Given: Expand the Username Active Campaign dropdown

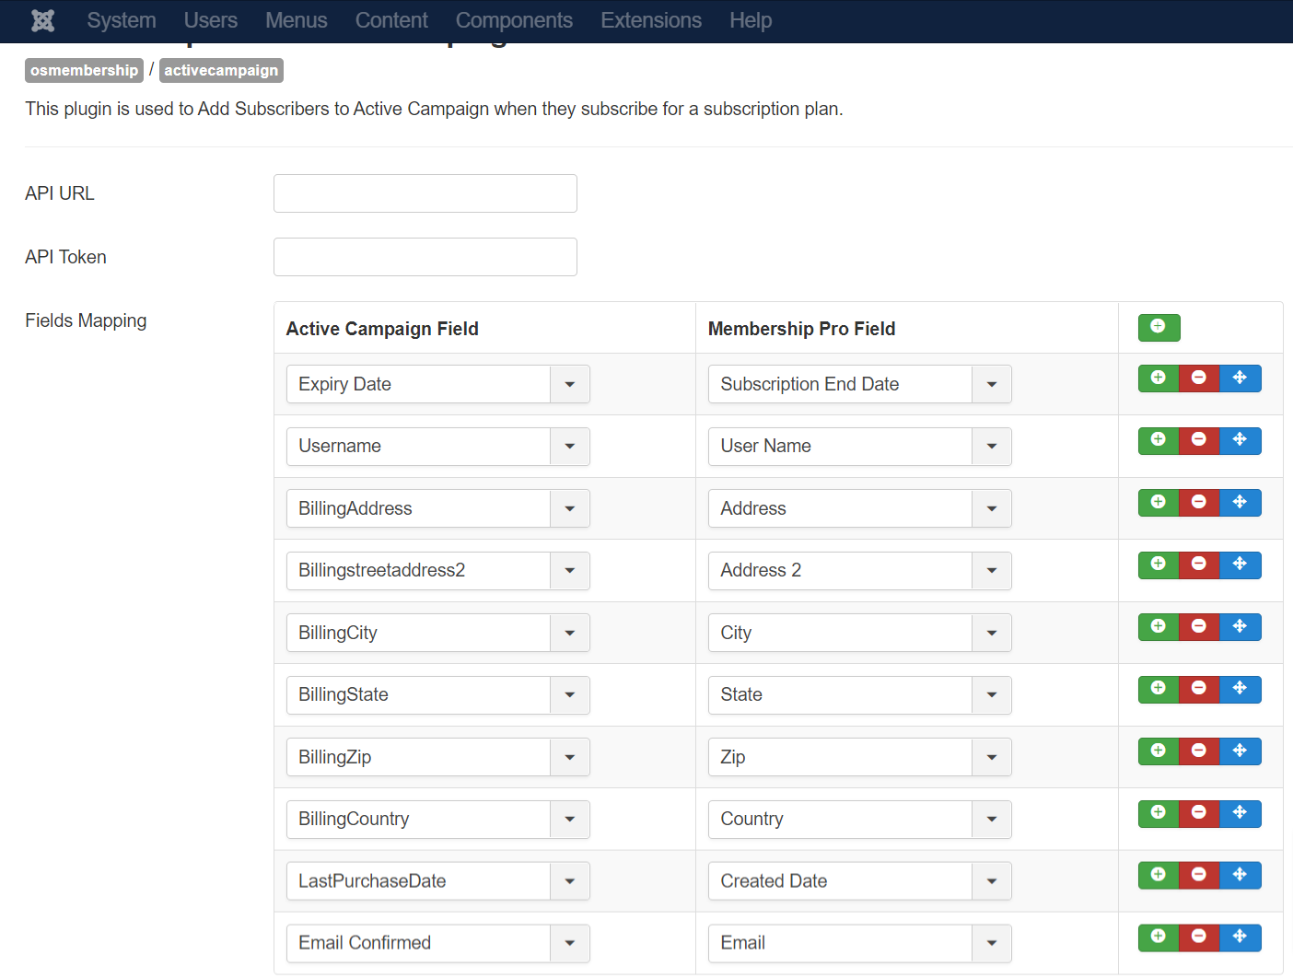Looking at the screenshot, I should coord(437,446).
